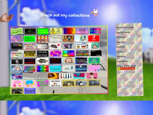Select the 'THEY THEM' fish stamp
The image size is (153, 115).
coord(43,61)
